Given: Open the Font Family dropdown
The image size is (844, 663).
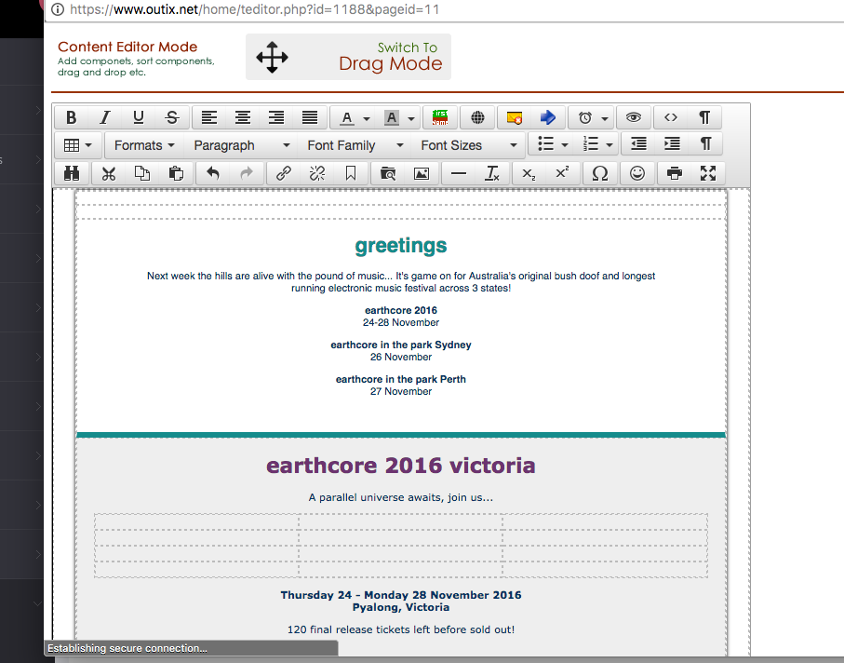Looking at the screenshot, I should pos(355,145).
